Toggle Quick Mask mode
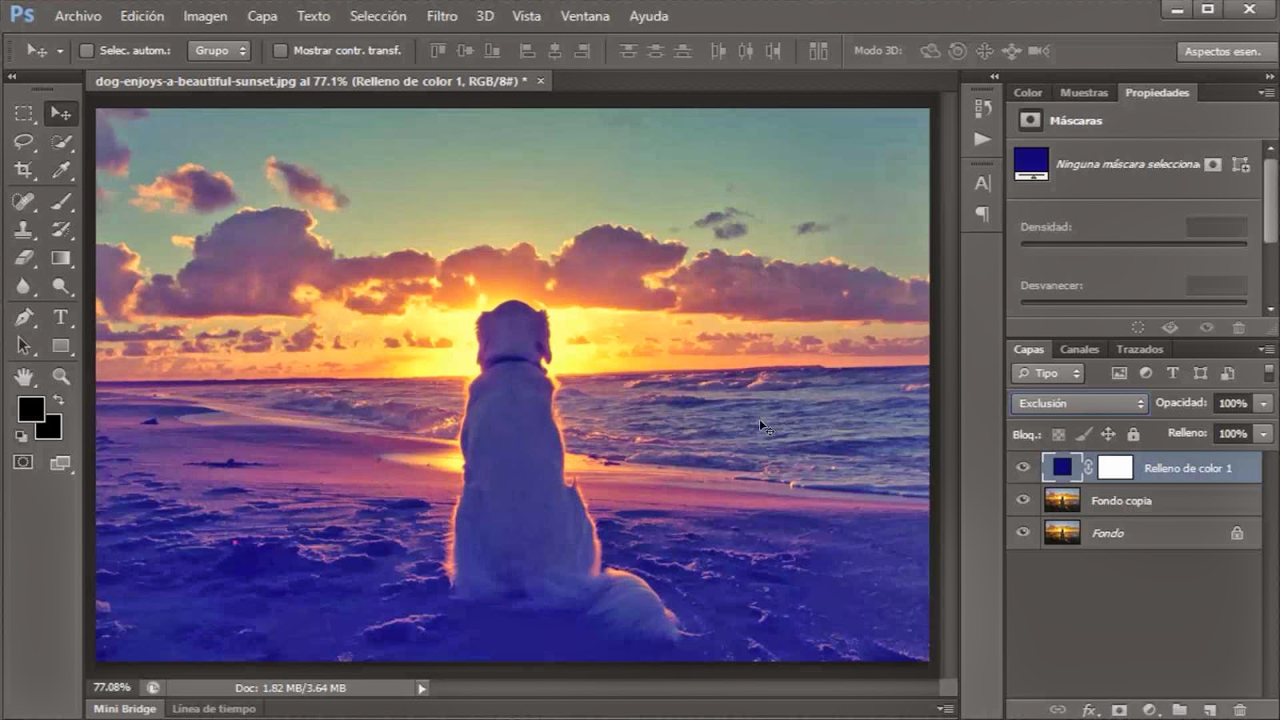Screen dimensions: 1280x720 23,462
